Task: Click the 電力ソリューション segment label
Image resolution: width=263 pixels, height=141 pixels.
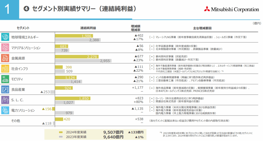Action: click(23, 110)
